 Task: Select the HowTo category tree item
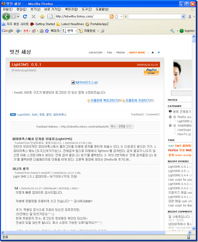click(x=184, y=134)
